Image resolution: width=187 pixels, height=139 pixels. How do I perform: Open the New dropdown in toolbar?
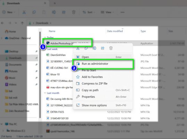pos(9,12)
